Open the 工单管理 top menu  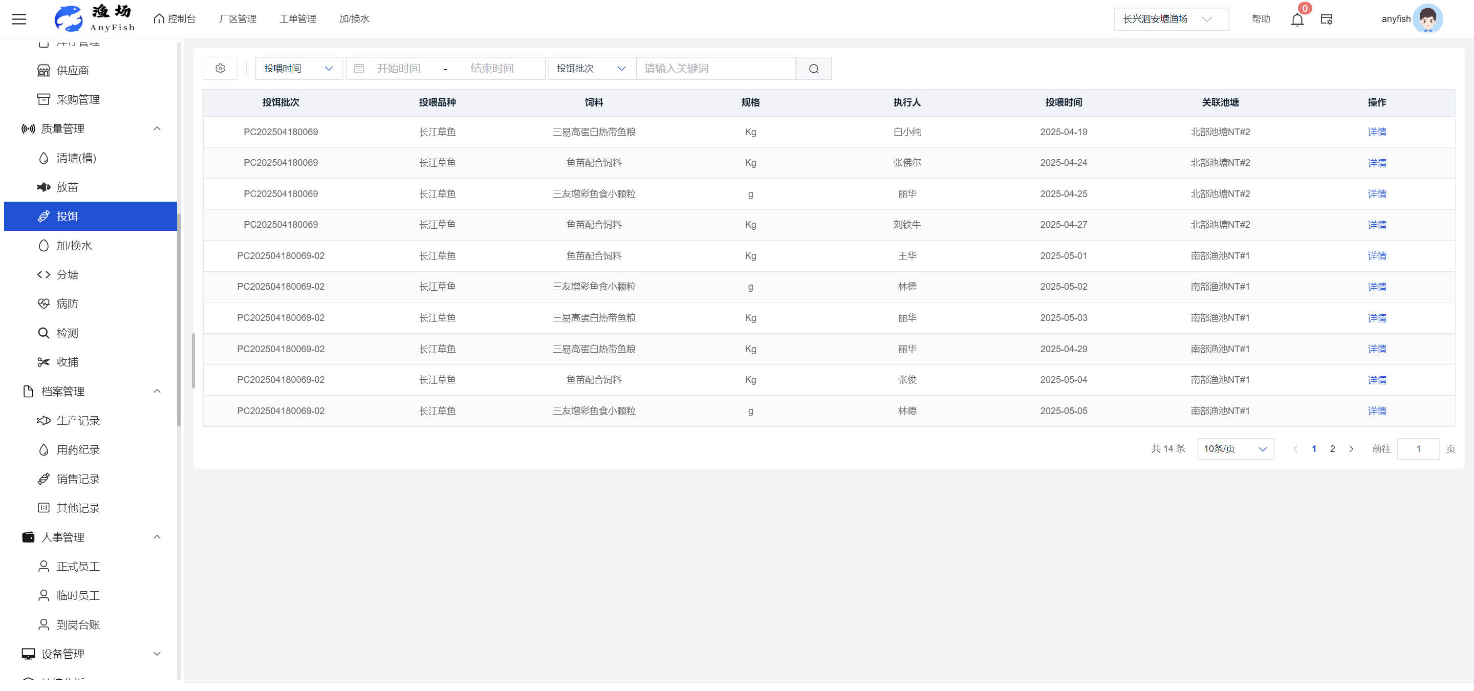click(297, 19)
